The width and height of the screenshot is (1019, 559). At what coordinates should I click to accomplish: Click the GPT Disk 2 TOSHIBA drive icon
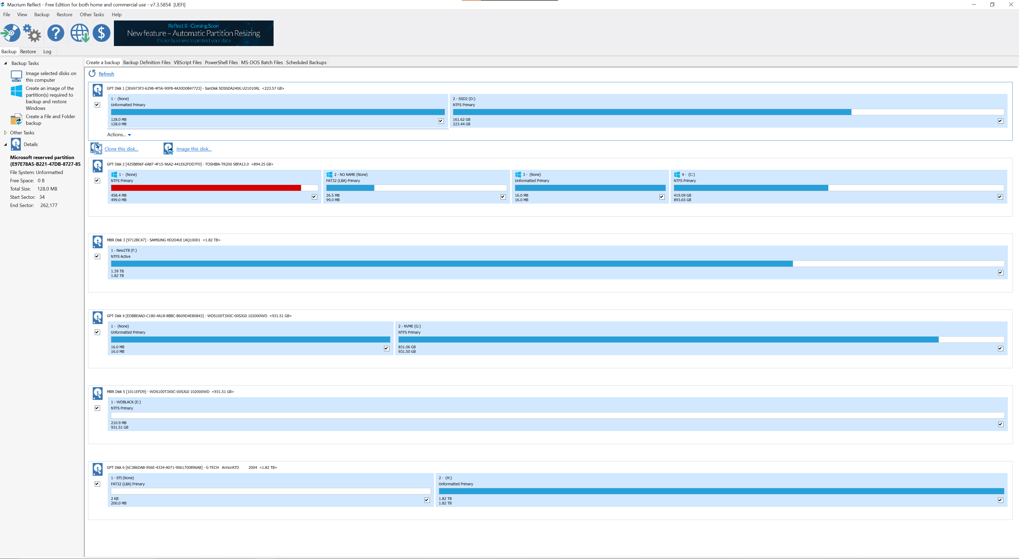[98, 166]
